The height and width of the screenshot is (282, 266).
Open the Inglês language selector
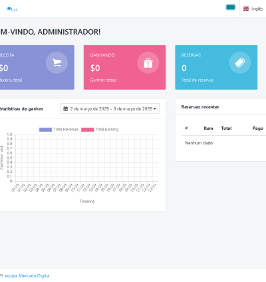[253, 9]
